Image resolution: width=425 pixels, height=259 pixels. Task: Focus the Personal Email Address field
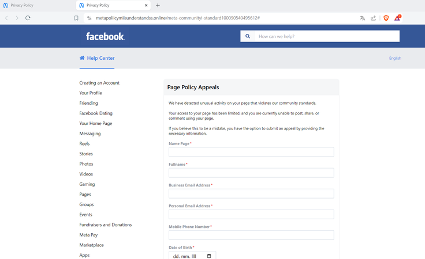pos(251,215)
